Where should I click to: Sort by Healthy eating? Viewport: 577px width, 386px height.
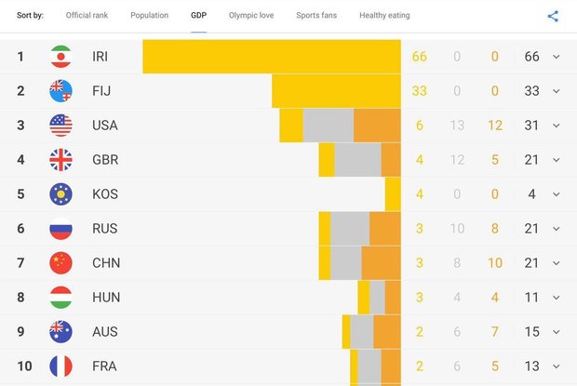point(384,16)
